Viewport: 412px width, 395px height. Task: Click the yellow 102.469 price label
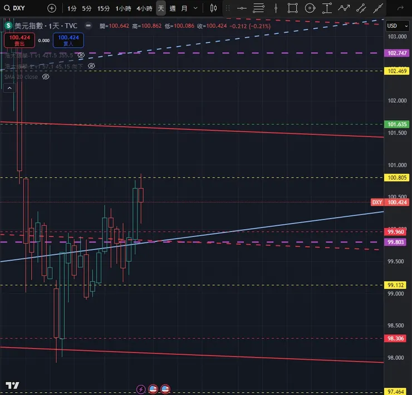coord(397,71)
